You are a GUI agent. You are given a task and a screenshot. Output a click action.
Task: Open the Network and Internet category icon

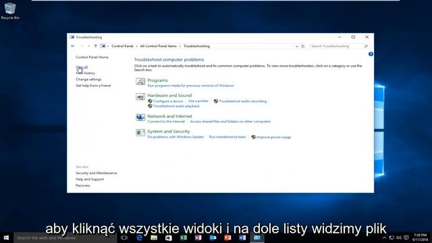140,117
